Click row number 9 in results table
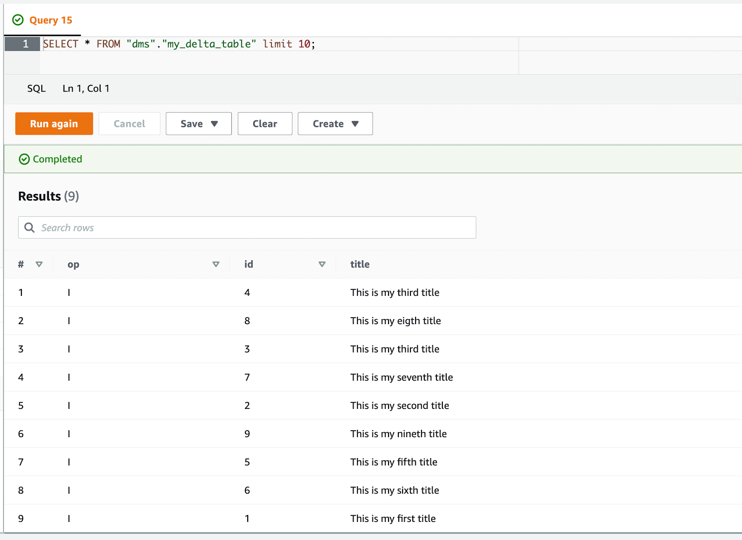 click(21, 519)
